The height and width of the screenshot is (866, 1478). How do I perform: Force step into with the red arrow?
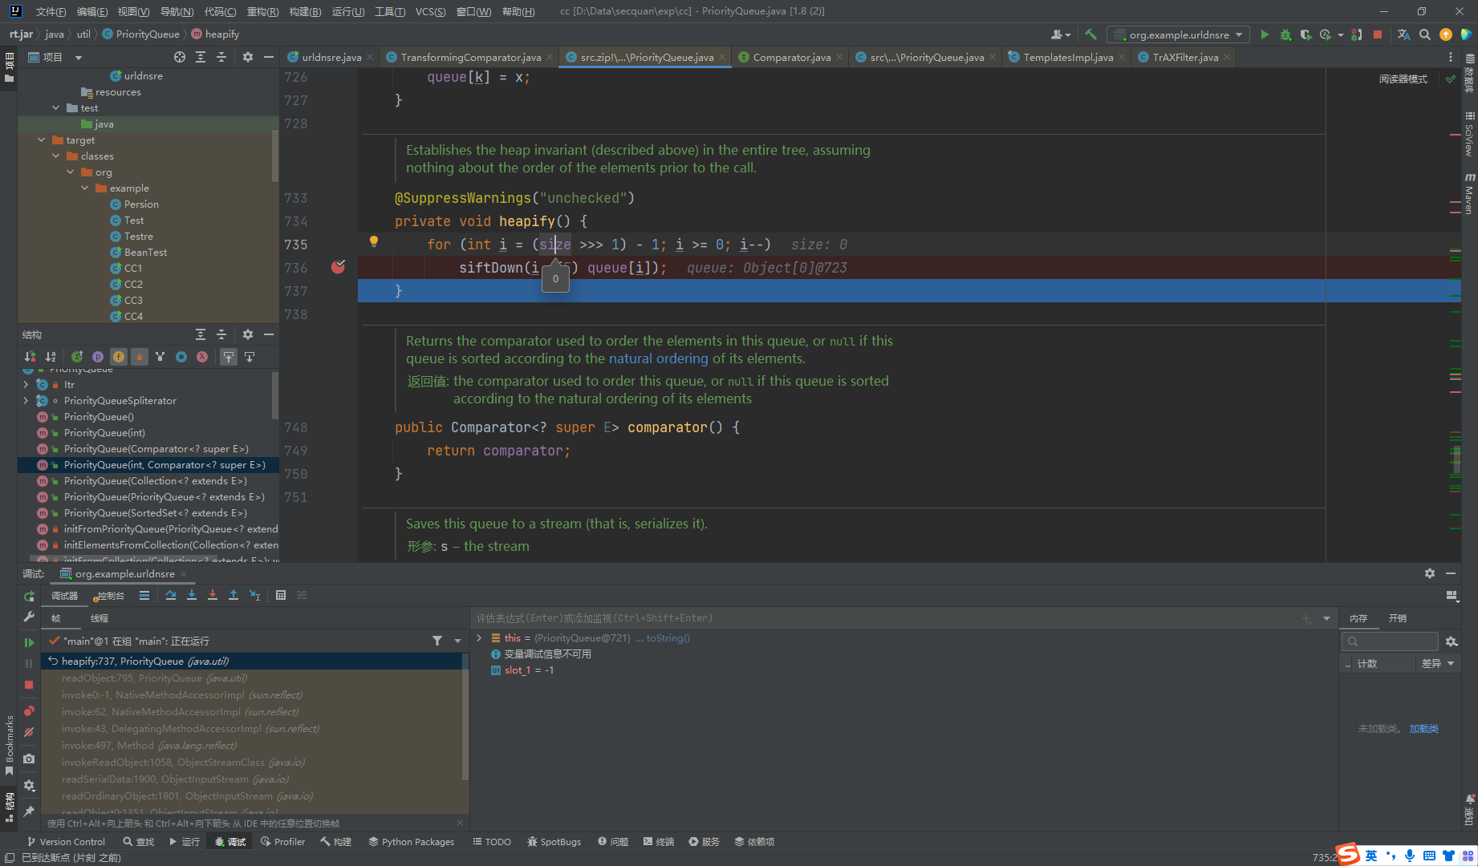tap(213, 595)
